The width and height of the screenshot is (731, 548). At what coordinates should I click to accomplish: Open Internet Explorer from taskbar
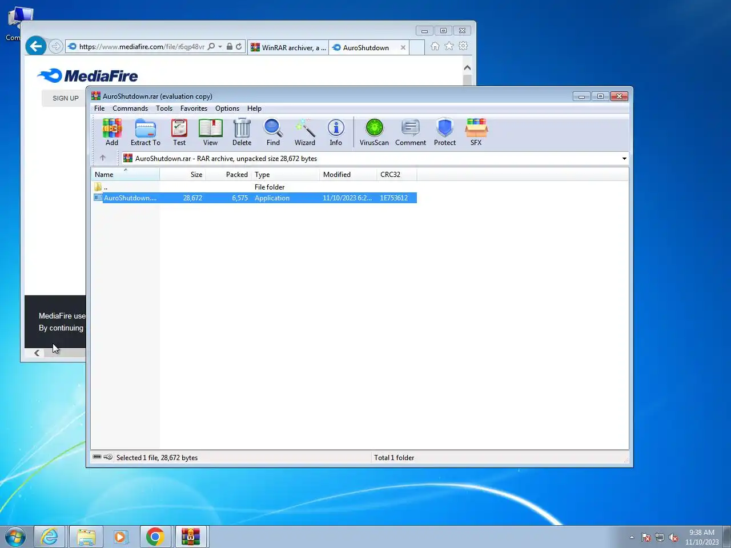(x=50, y=537)
